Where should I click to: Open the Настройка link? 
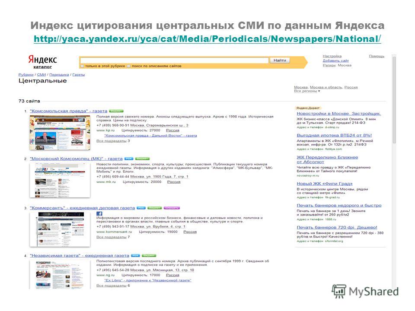click(x=332, y=56)
